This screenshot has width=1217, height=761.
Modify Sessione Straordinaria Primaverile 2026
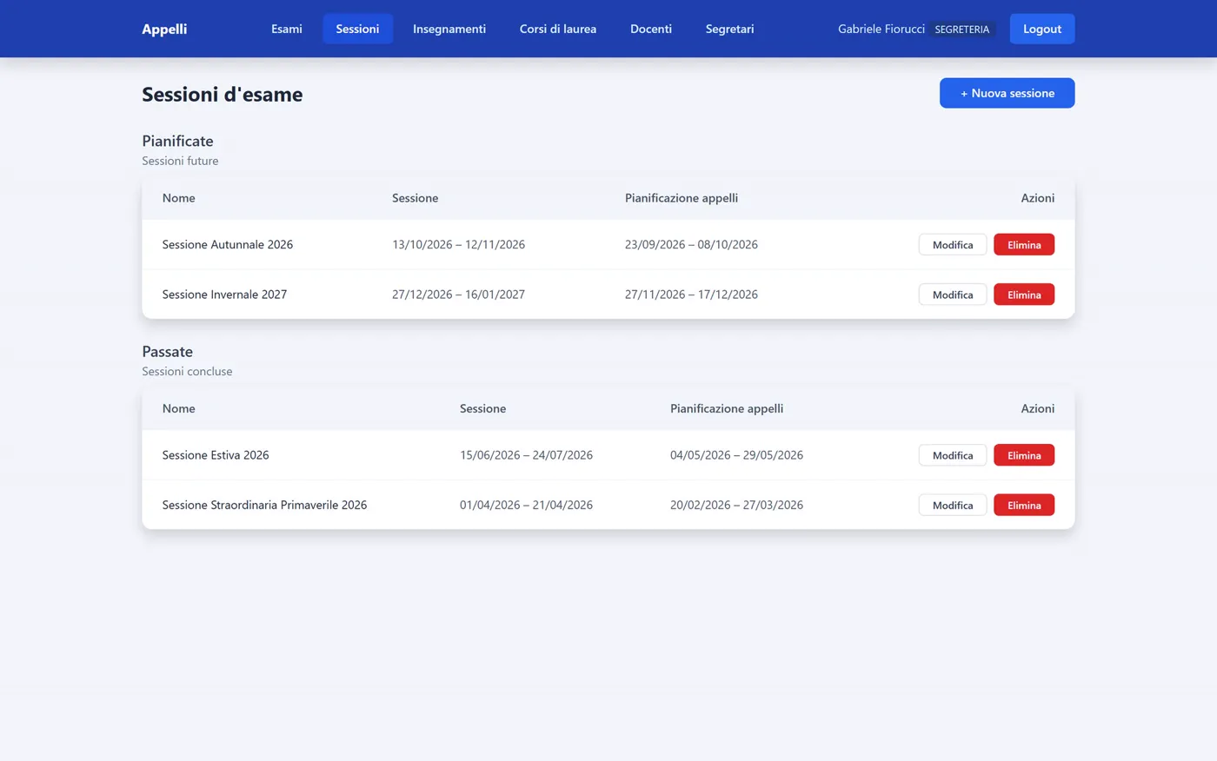[x=953, y=505]
